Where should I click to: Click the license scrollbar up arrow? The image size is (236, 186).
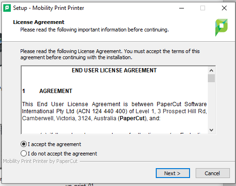[211, 70]
